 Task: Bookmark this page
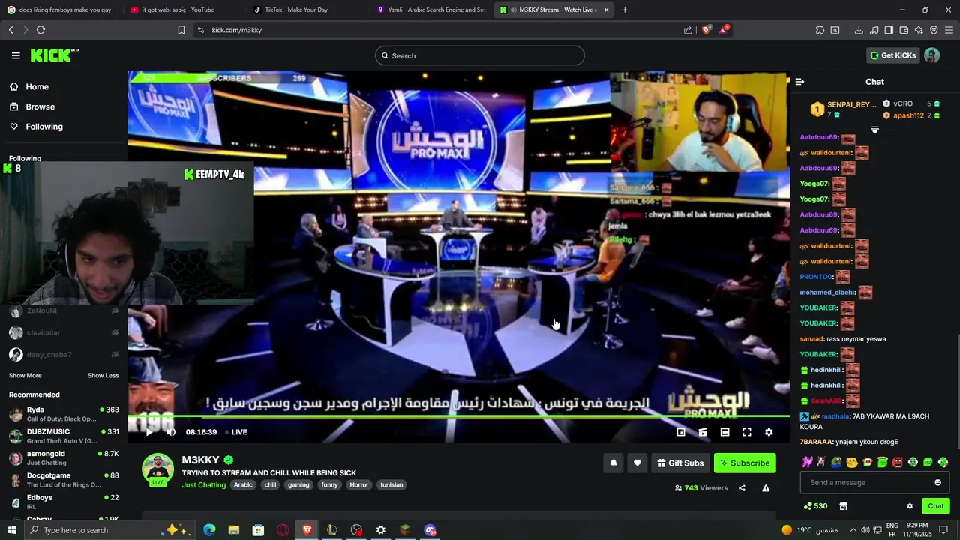click(x=181, y=30)
